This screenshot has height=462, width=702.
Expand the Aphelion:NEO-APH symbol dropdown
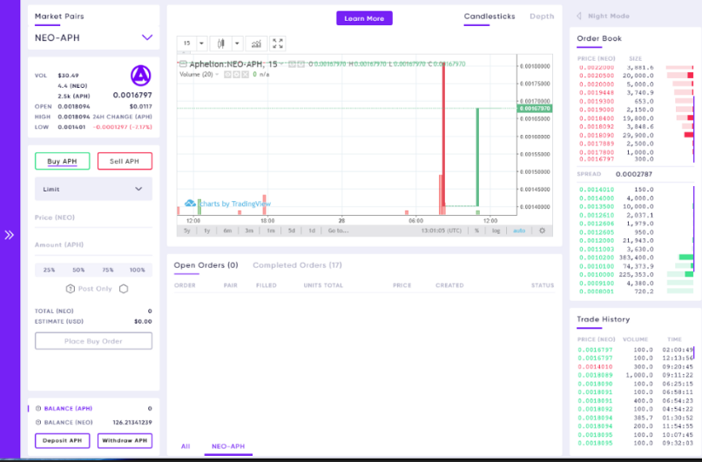click(x=282, y=64)
